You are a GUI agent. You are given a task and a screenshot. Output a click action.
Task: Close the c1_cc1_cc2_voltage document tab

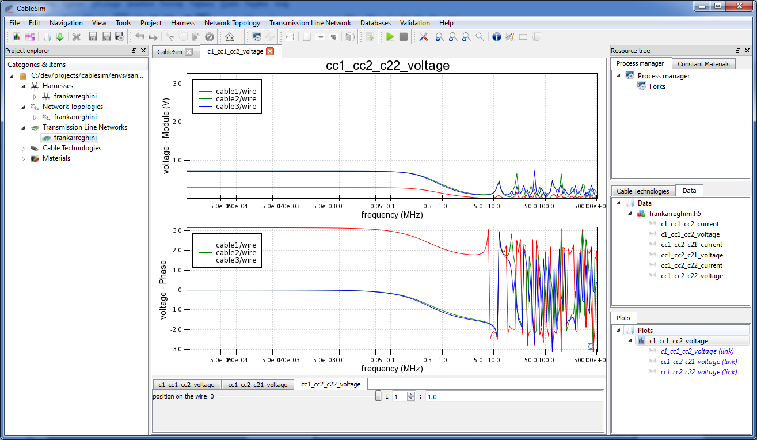270,51
